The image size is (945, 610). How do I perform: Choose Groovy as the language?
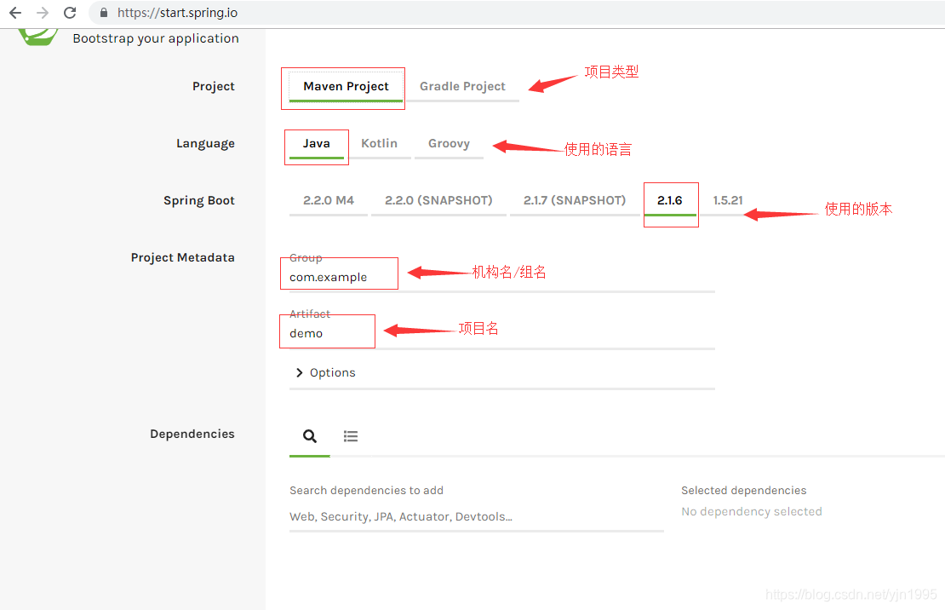click(449, 144)
